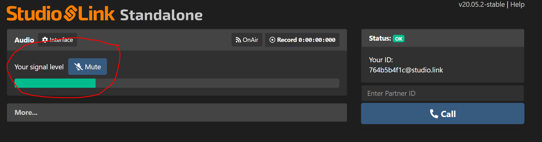Click the crossed-out microphone icon
The image size is (542, 142).
(79, 67)
